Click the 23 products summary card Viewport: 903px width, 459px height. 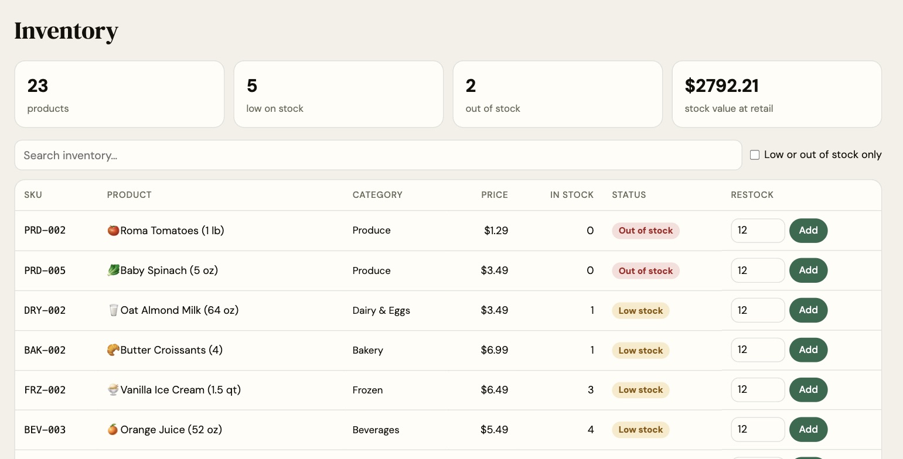tap(120, 94)
